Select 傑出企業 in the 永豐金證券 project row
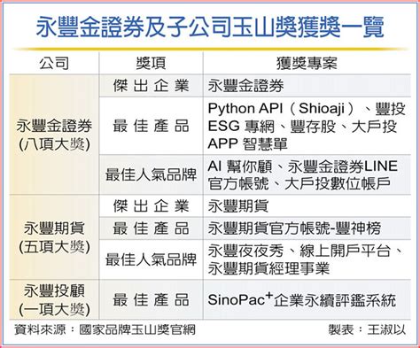Image resolution: width=420 pixels, height=348 pixels. pyautogui.click(x=151, y=86)
